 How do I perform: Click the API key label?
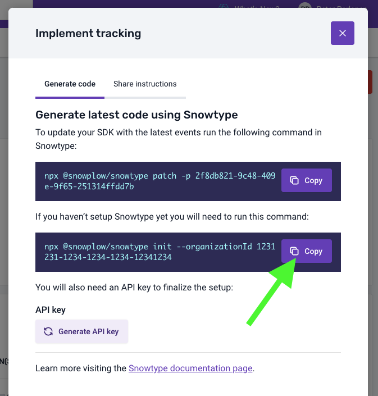(51, 309)
